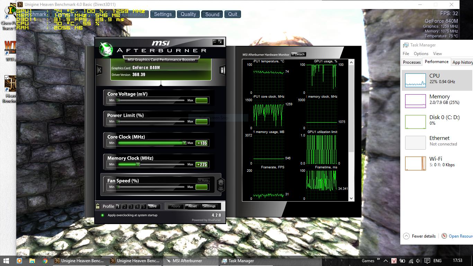This screenshot has height=266, width=473.
Task: Click the Core Voltage value field
Action: (x=202, y=100)
